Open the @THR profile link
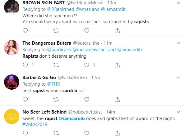The image size is (185, 139). (53, 84)
